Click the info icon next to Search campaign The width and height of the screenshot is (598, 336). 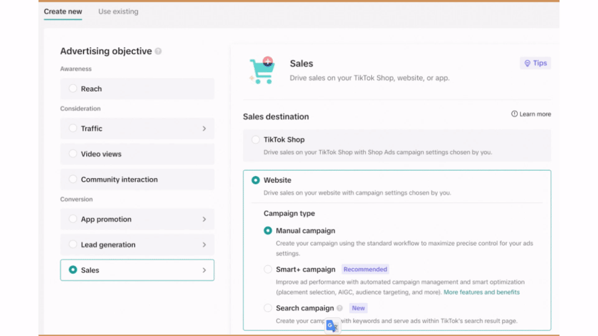tap(339, 308)
